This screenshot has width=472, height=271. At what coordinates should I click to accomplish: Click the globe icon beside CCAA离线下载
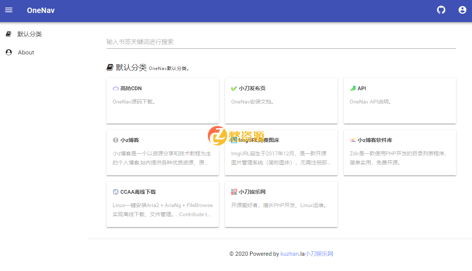[116, 192]
